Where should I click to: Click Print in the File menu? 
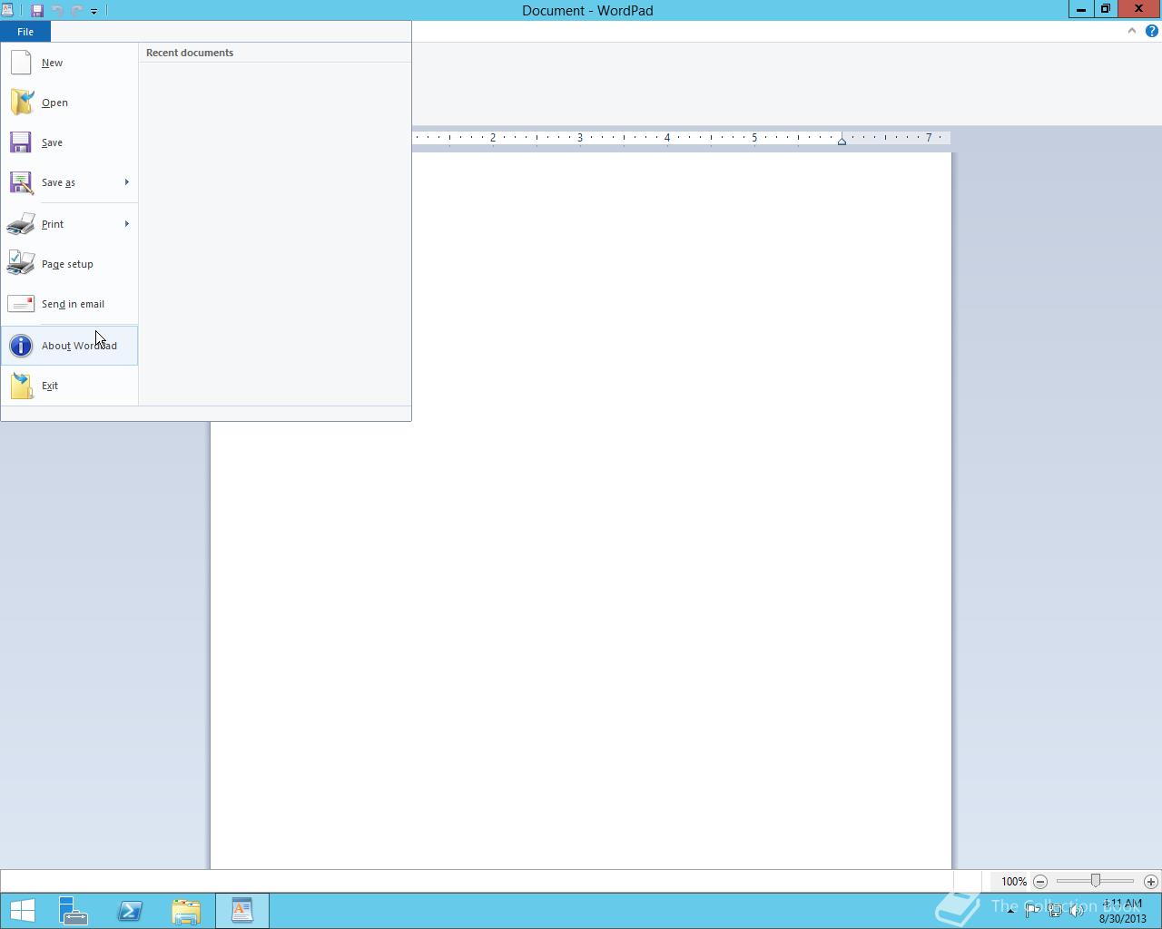tap(58, 224)
